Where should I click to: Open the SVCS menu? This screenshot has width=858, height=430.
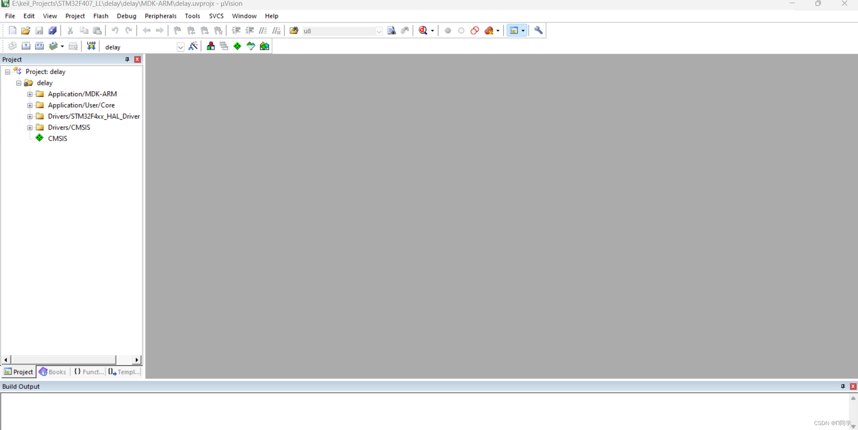pyautogui.click(x=216, y=16)
